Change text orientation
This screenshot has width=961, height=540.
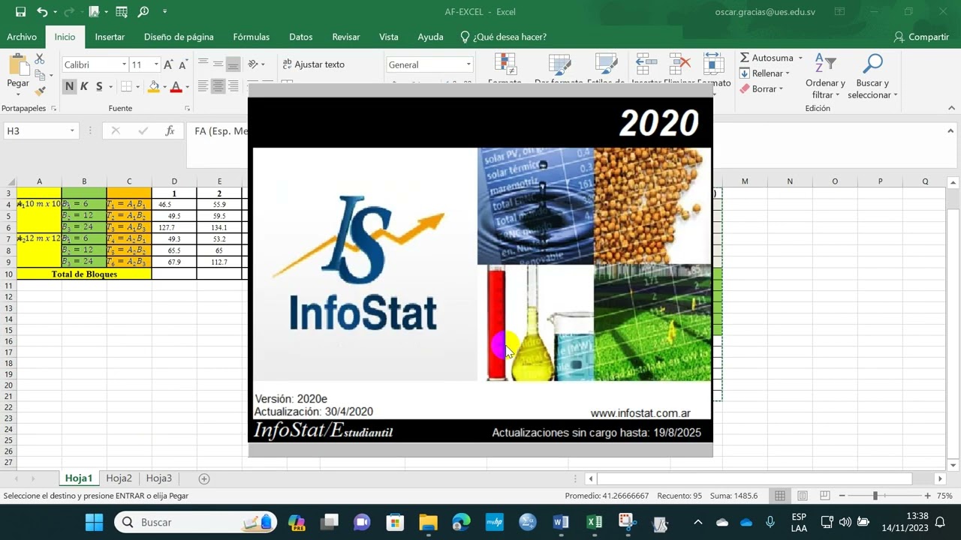tap(254, 64)
